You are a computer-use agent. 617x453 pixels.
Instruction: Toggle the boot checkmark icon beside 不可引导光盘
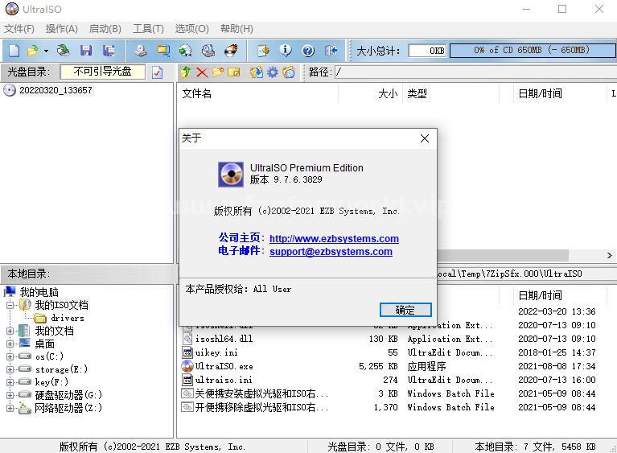(x=157, y=72)
